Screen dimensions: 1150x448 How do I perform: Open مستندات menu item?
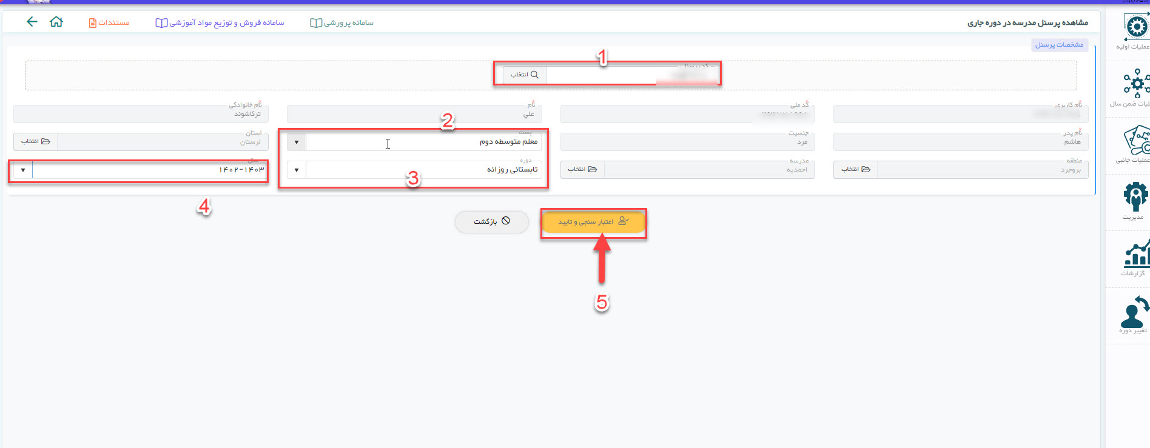coord(110,22)
